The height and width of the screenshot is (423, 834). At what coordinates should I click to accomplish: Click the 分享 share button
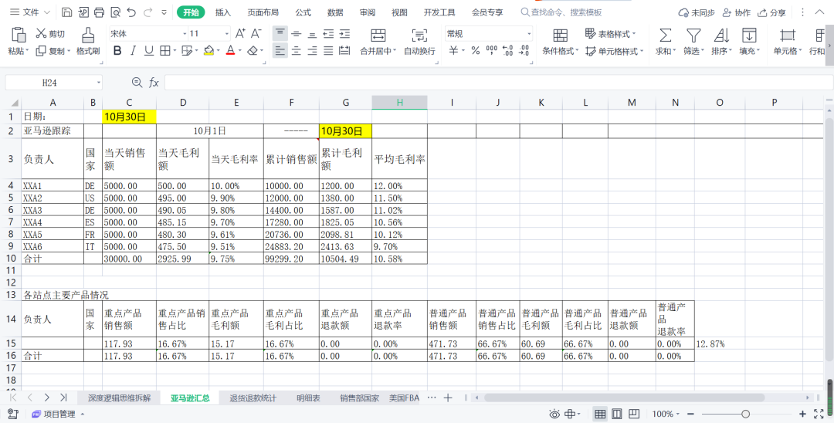[772, 13]
